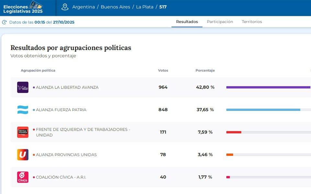Click the purple La Libertad Avanza bar
The width and height of the screenshot is (311, 194).
(x=268, y=87)
